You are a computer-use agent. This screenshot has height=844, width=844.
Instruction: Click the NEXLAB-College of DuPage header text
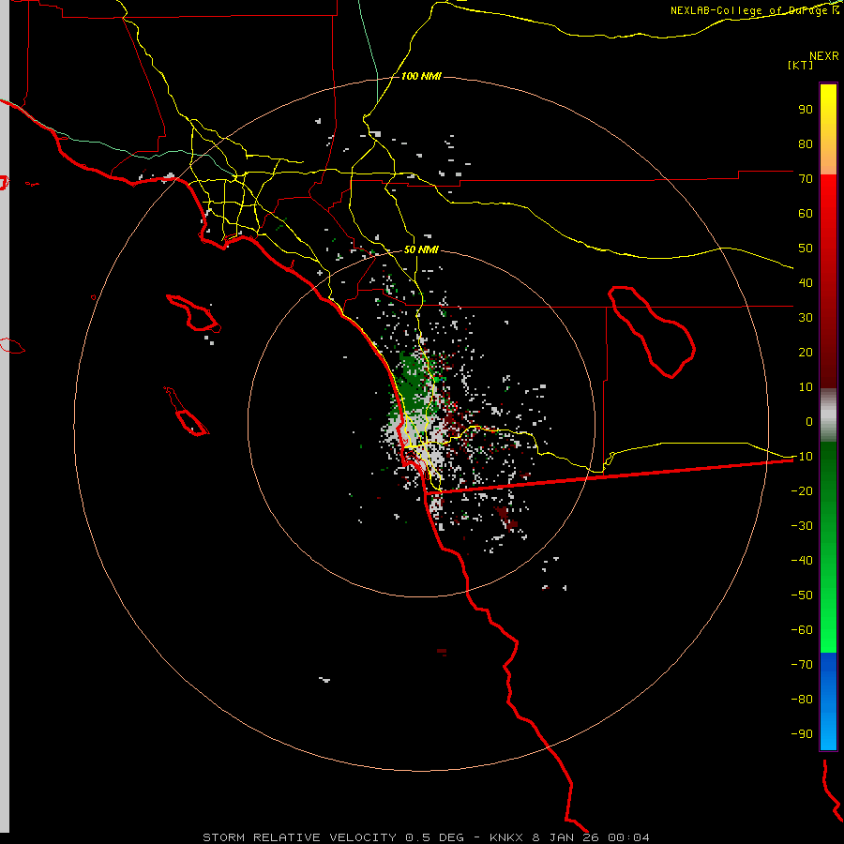click(754, 10)
